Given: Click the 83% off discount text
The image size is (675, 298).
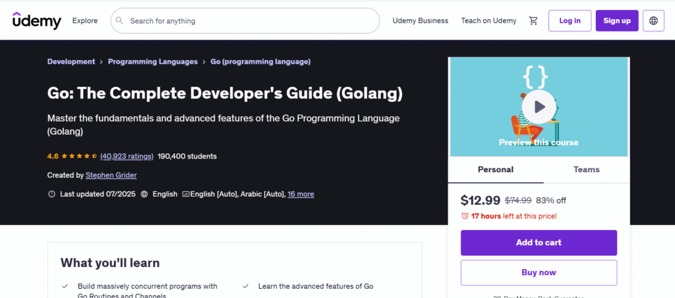Looking at the screenshot, I should tap(551, 201).
